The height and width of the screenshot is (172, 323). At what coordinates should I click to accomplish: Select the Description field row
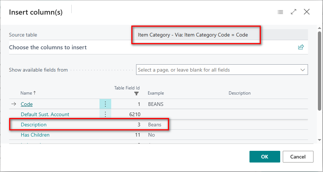pos(34,125)
